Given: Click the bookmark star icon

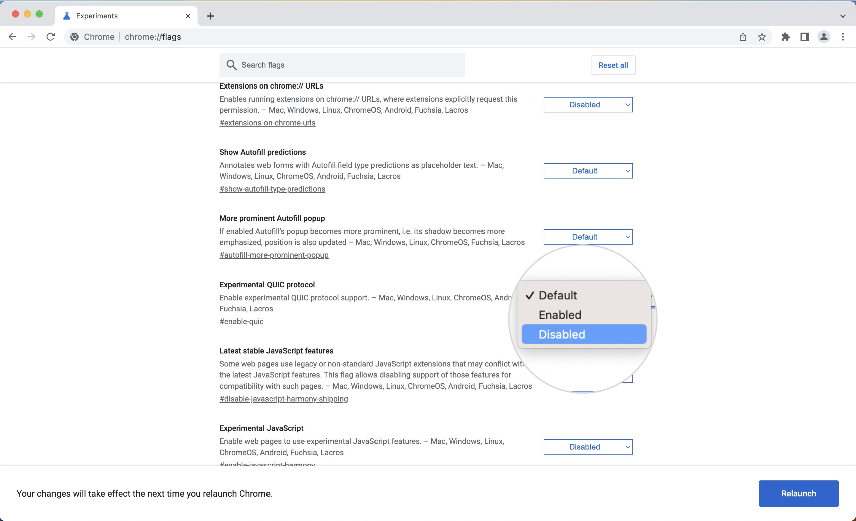Looking at the screenshot, I should 761,37.
